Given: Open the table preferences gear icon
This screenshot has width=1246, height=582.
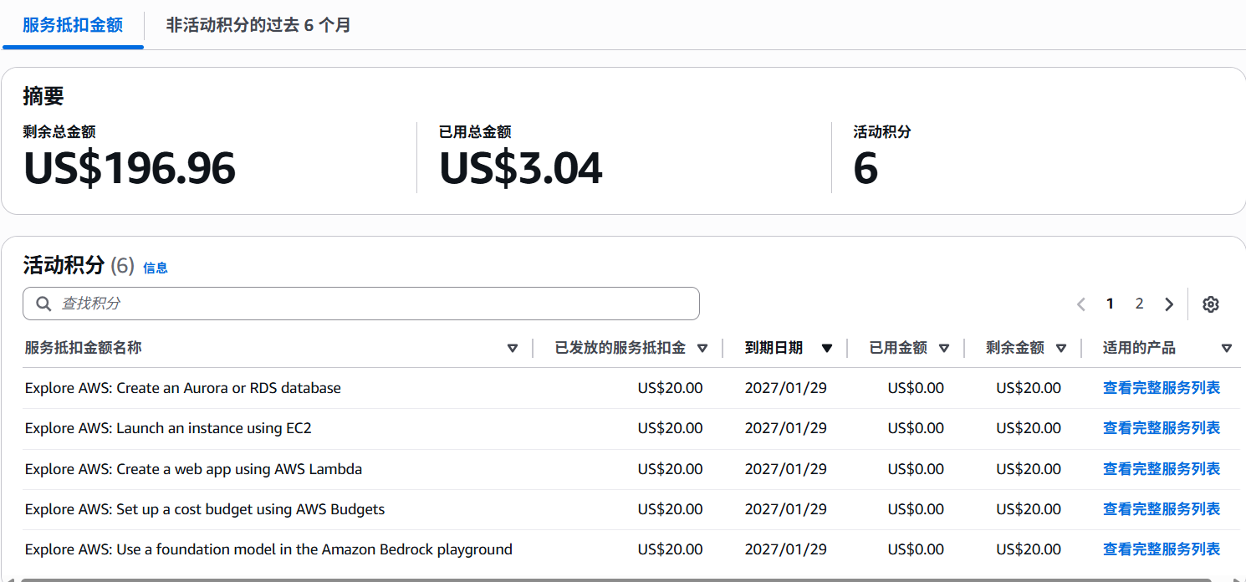Looking at the screenshot, I should click(x=1210, y=304).
